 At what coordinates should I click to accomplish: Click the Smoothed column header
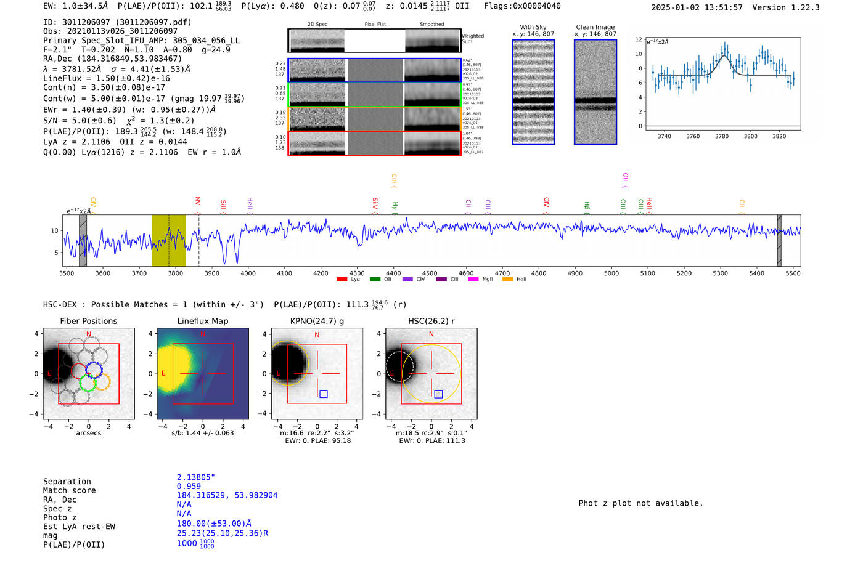(432, 24)
